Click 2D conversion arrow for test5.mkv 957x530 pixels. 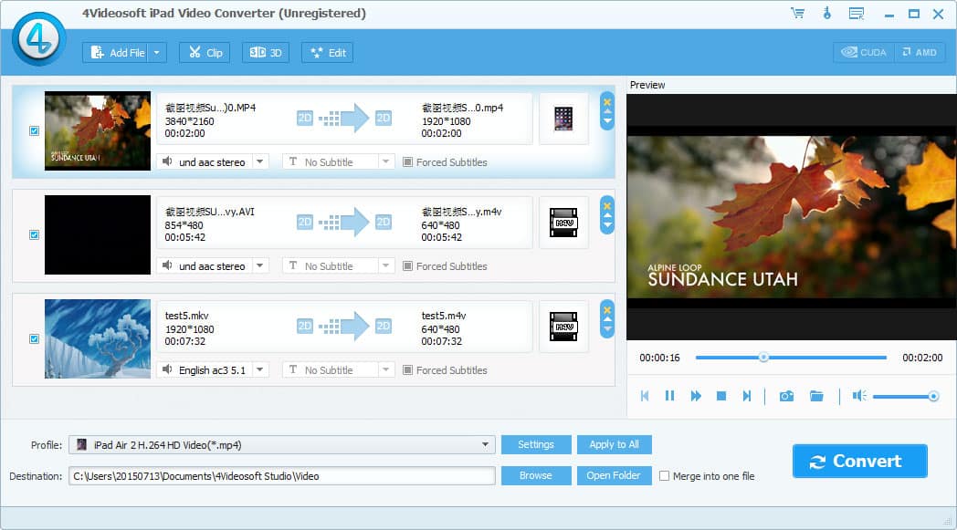click(344, 326)
